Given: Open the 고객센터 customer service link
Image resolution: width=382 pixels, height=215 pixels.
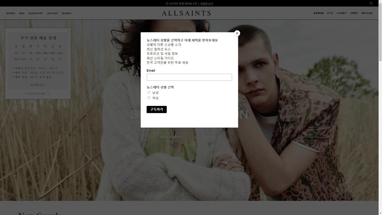Looking at the screenshot, I should point(354,13).
